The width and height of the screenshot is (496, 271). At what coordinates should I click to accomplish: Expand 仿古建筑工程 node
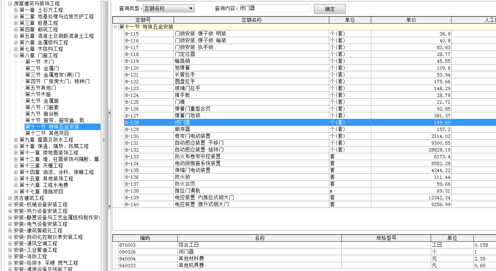(x=10, y=198)
